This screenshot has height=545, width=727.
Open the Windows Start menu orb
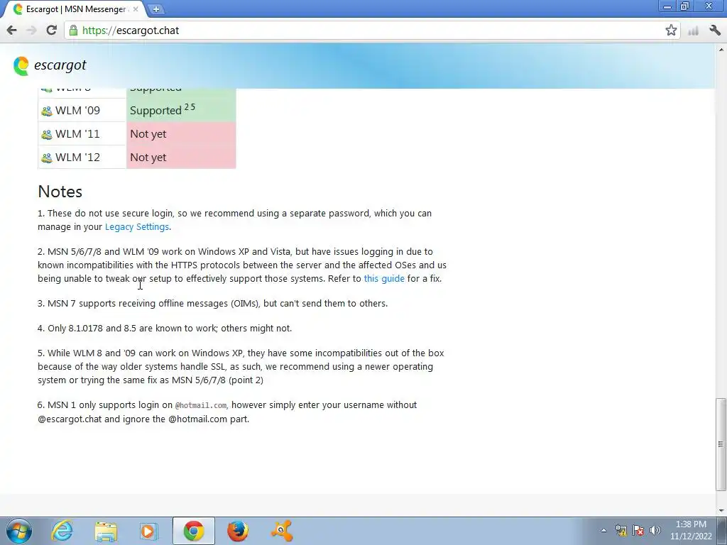pos(19,531)
